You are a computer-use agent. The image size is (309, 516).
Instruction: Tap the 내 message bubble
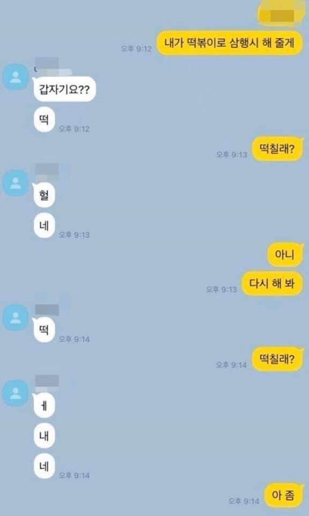coord(44,436)
